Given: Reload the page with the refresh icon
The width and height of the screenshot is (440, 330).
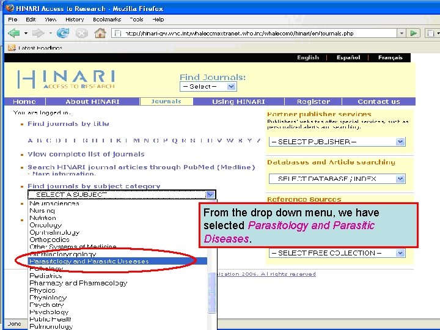Looking at the screenshot, I should (x=62, y=33).
